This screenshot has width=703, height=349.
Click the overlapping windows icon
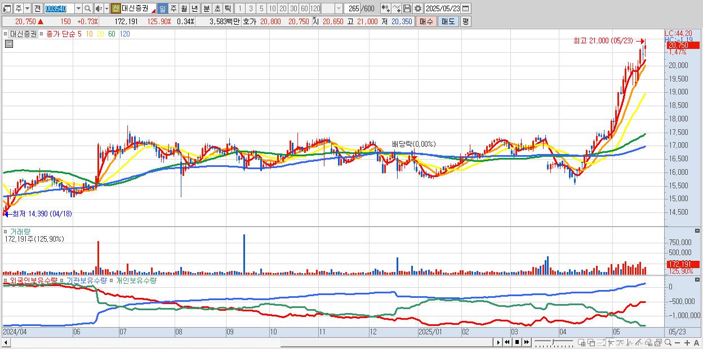591,342
